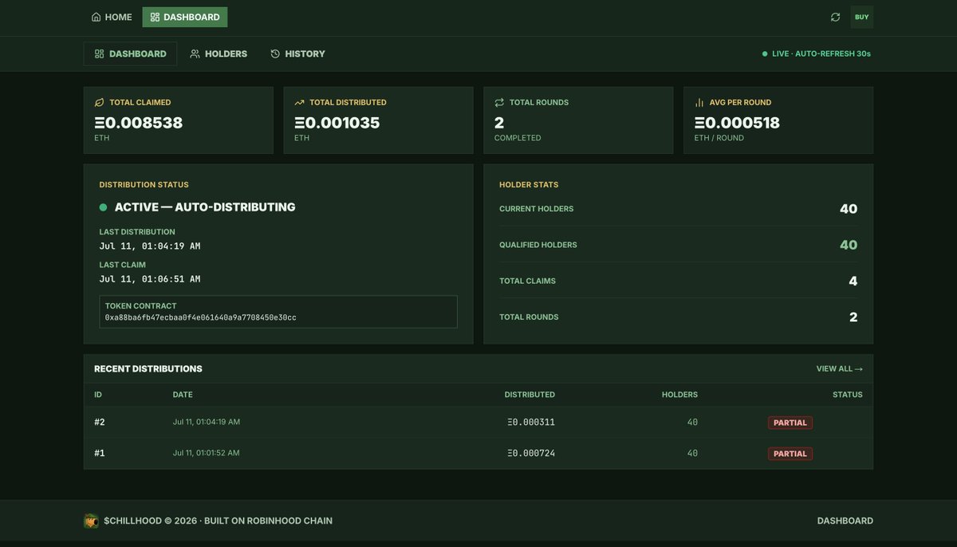Click the DATE column header
This screenshot has width=957, height=547.
[183, 395]
